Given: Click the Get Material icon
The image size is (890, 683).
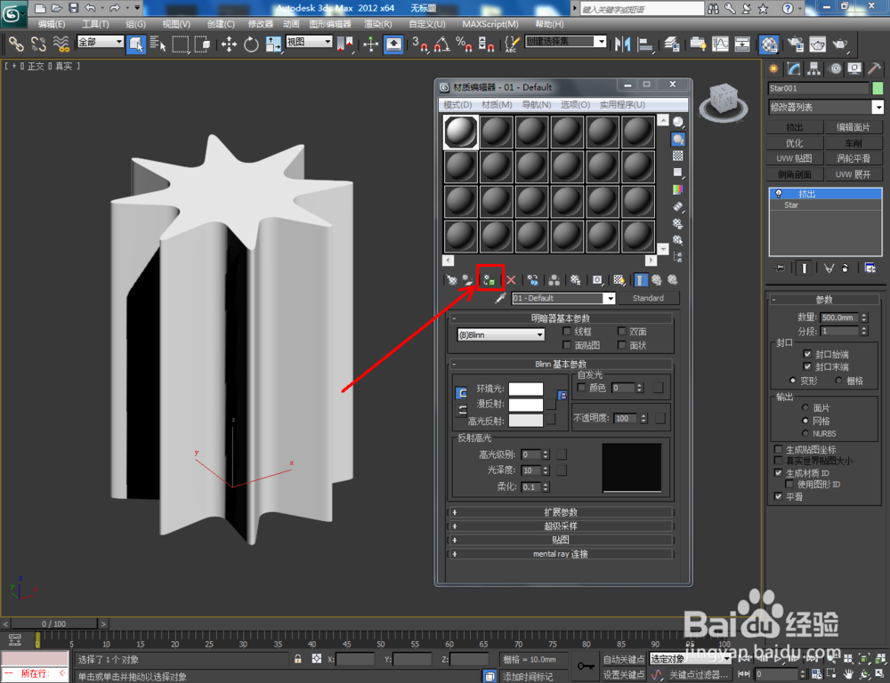Looking at the screenshot, I should pos(451,278).
